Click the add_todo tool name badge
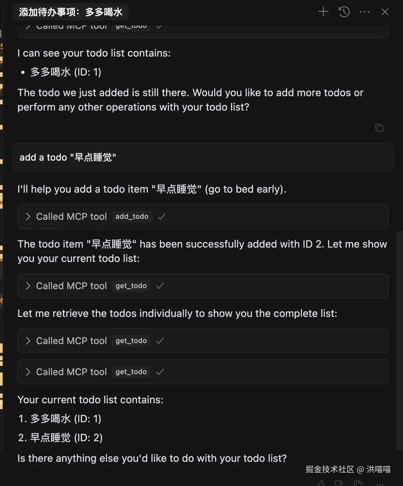403x486 pixels. coord(132,217)
